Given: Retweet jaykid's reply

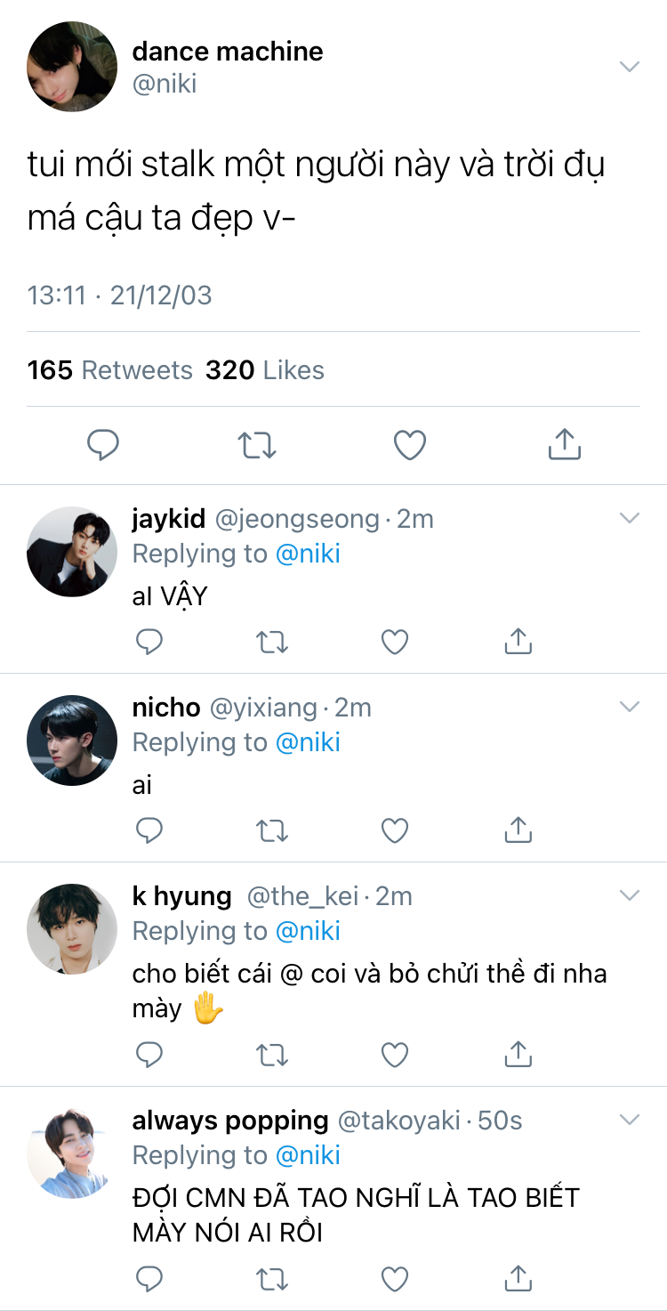Looking at the screenshot, I should [x=271, y=641].
